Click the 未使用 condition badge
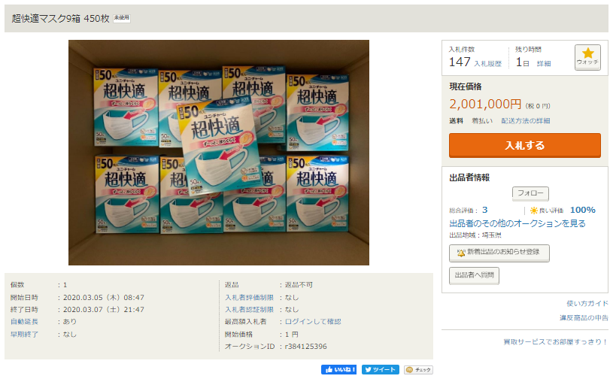 coord(122,18)
